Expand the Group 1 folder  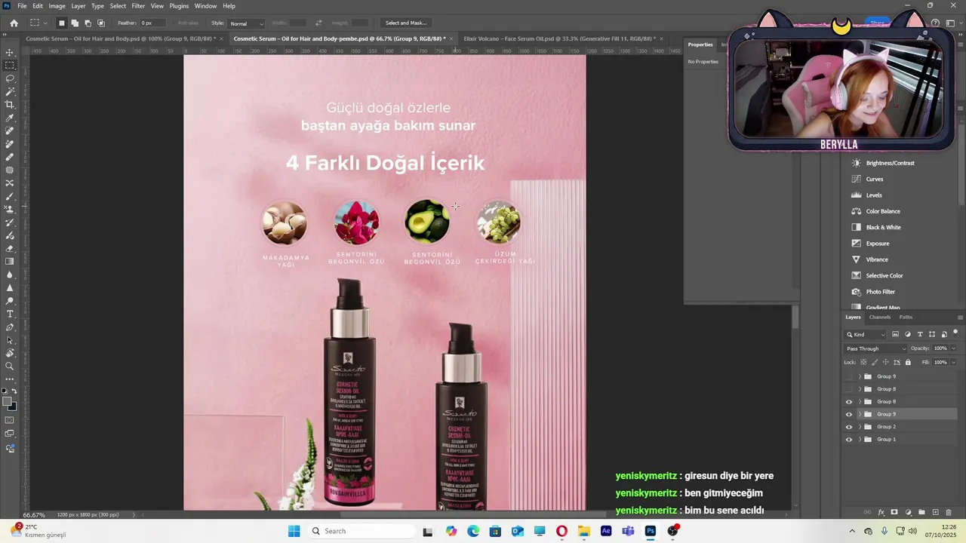coord(859,440)
